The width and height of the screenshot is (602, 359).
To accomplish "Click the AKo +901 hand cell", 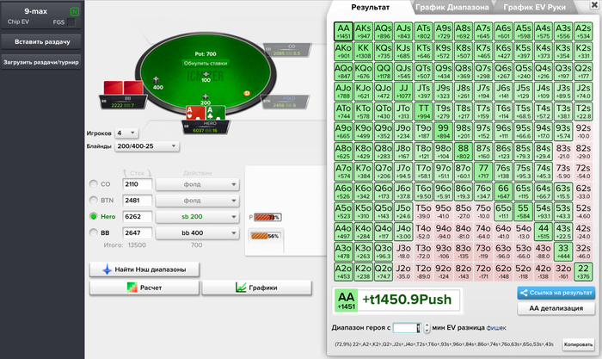I will 344,52.
